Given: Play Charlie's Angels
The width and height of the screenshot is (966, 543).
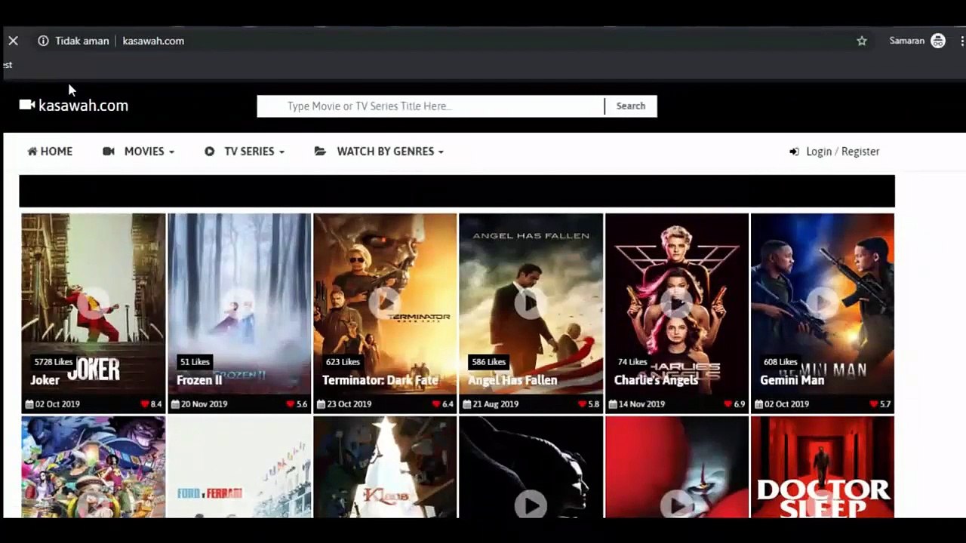Looking at the screenshot, I should 677,303.
